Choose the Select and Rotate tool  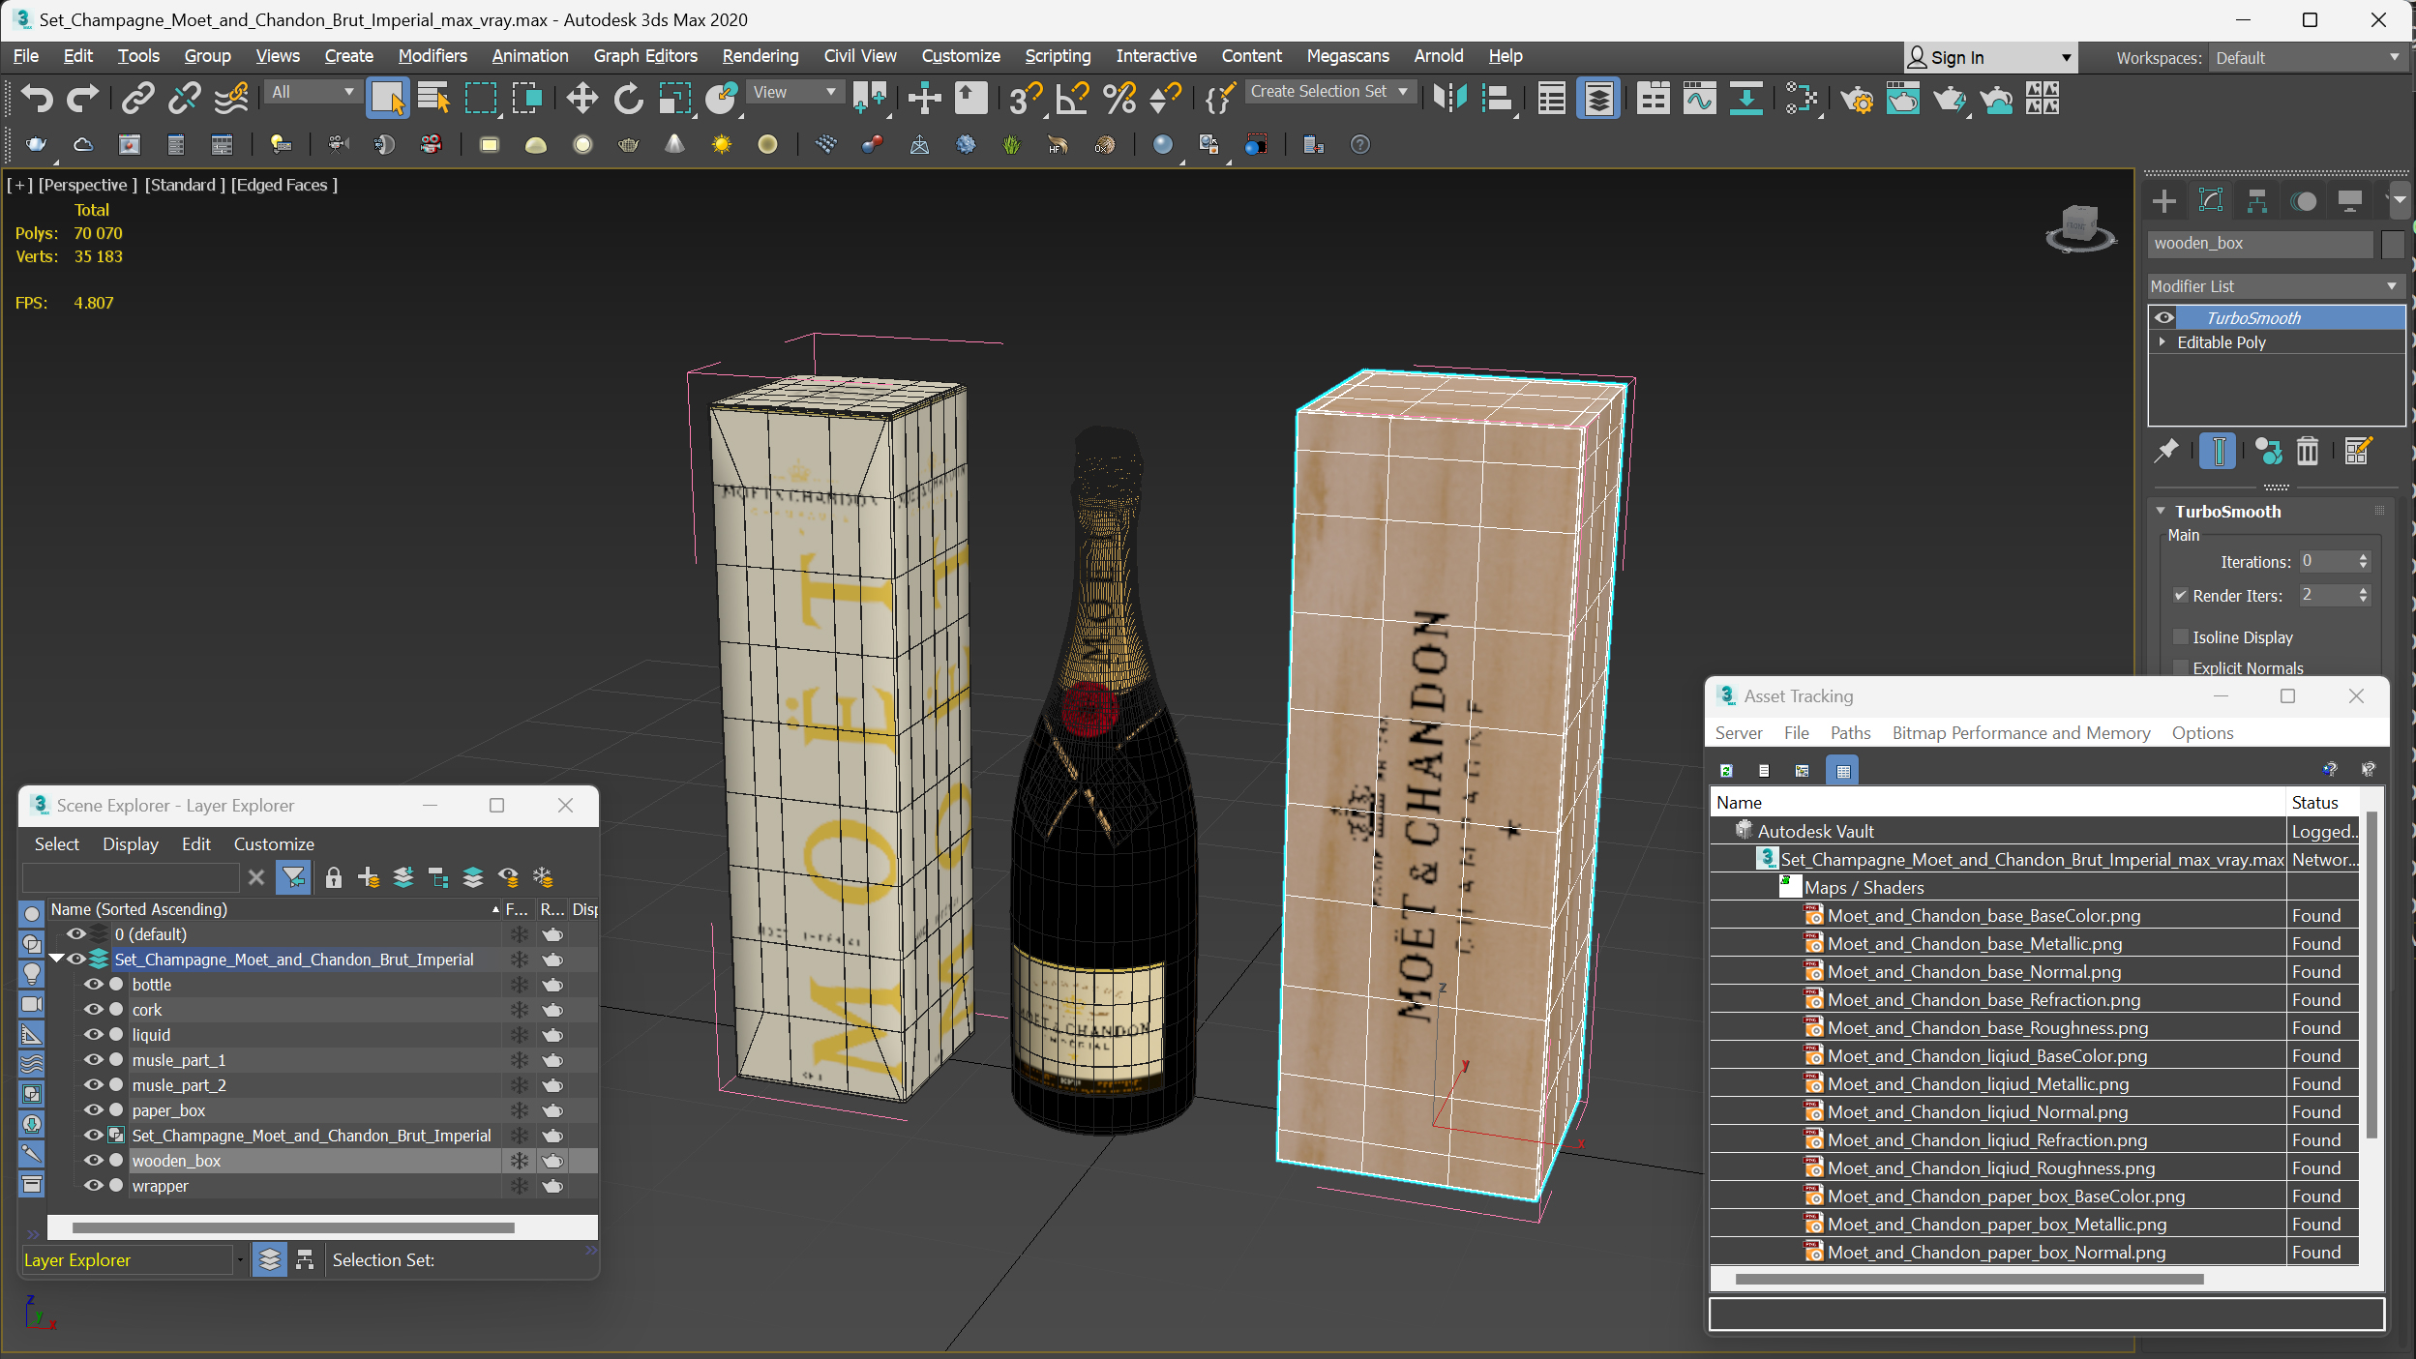point(628,99)
